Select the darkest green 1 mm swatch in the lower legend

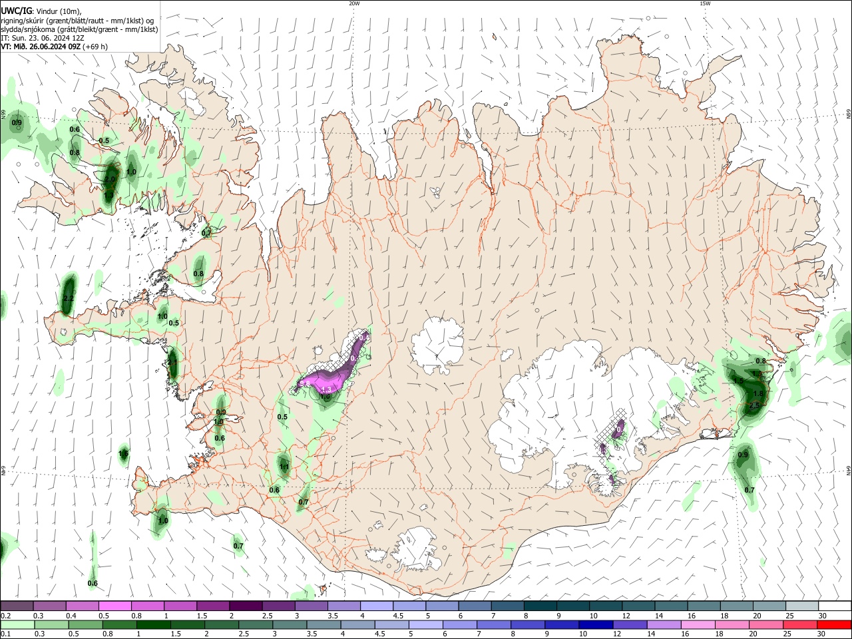click(x=153, y=625)
